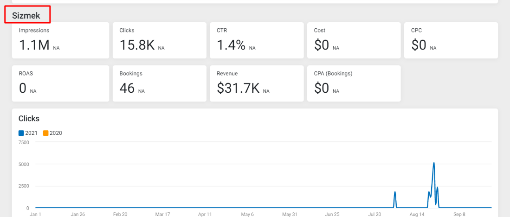Screen dimensions: 510x217
Task: Toggle the 2020 legend color swatch
Action: point(45,133)
